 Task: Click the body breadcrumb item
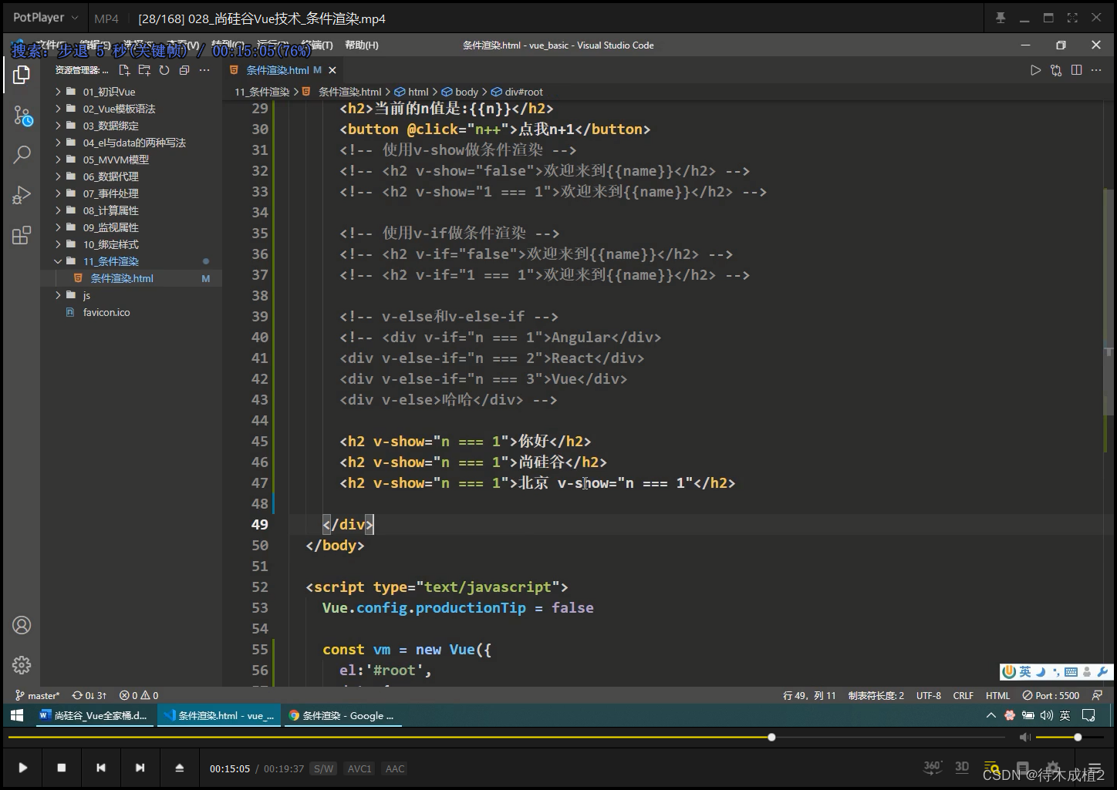coord(461,92)
